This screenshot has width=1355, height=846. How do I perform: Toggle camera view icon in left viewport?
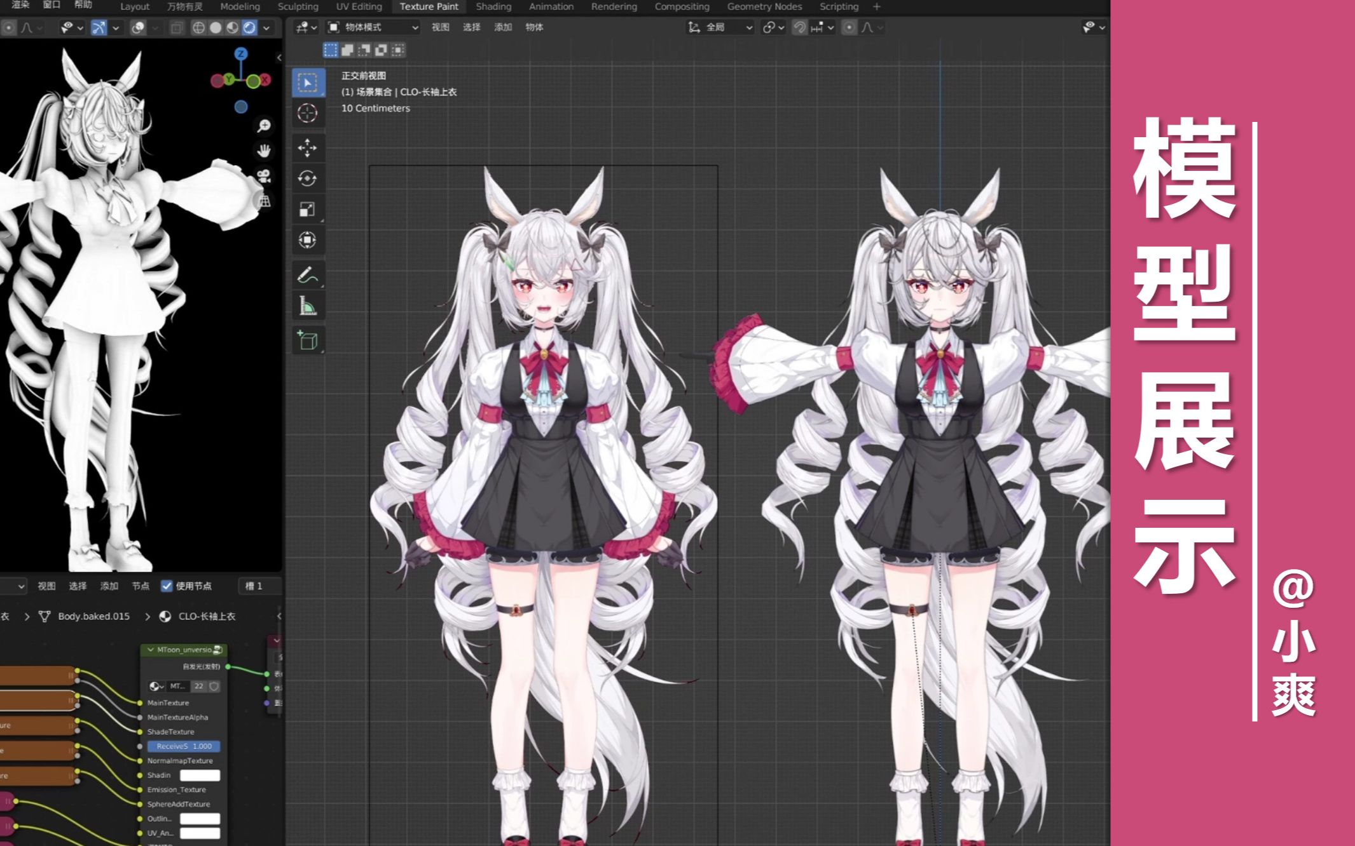point(264,176)
